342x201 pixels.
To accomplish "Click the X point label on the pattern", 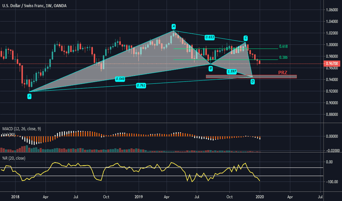I will [29, 96].
